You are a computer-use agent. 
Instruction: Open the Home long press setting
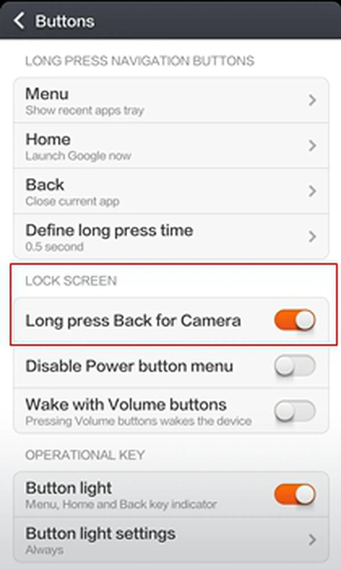171,146
